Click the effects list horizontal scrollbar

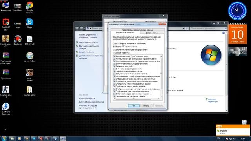133,99
